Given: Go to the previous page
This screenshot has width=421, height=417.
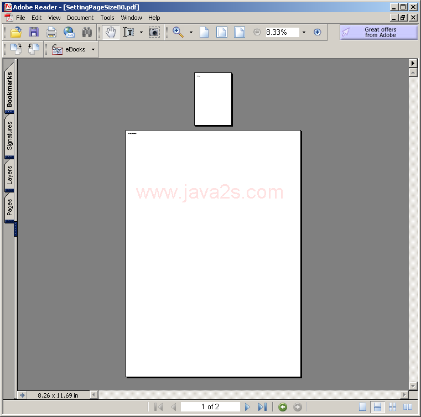Looking at the screenshot, I should pyautogui.click(x=174, y=407).
